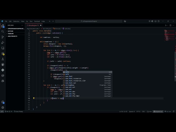Open the Accounts icon in activity bar
The width and height of the screenshot is (176, 132).
tap(3, 102)
